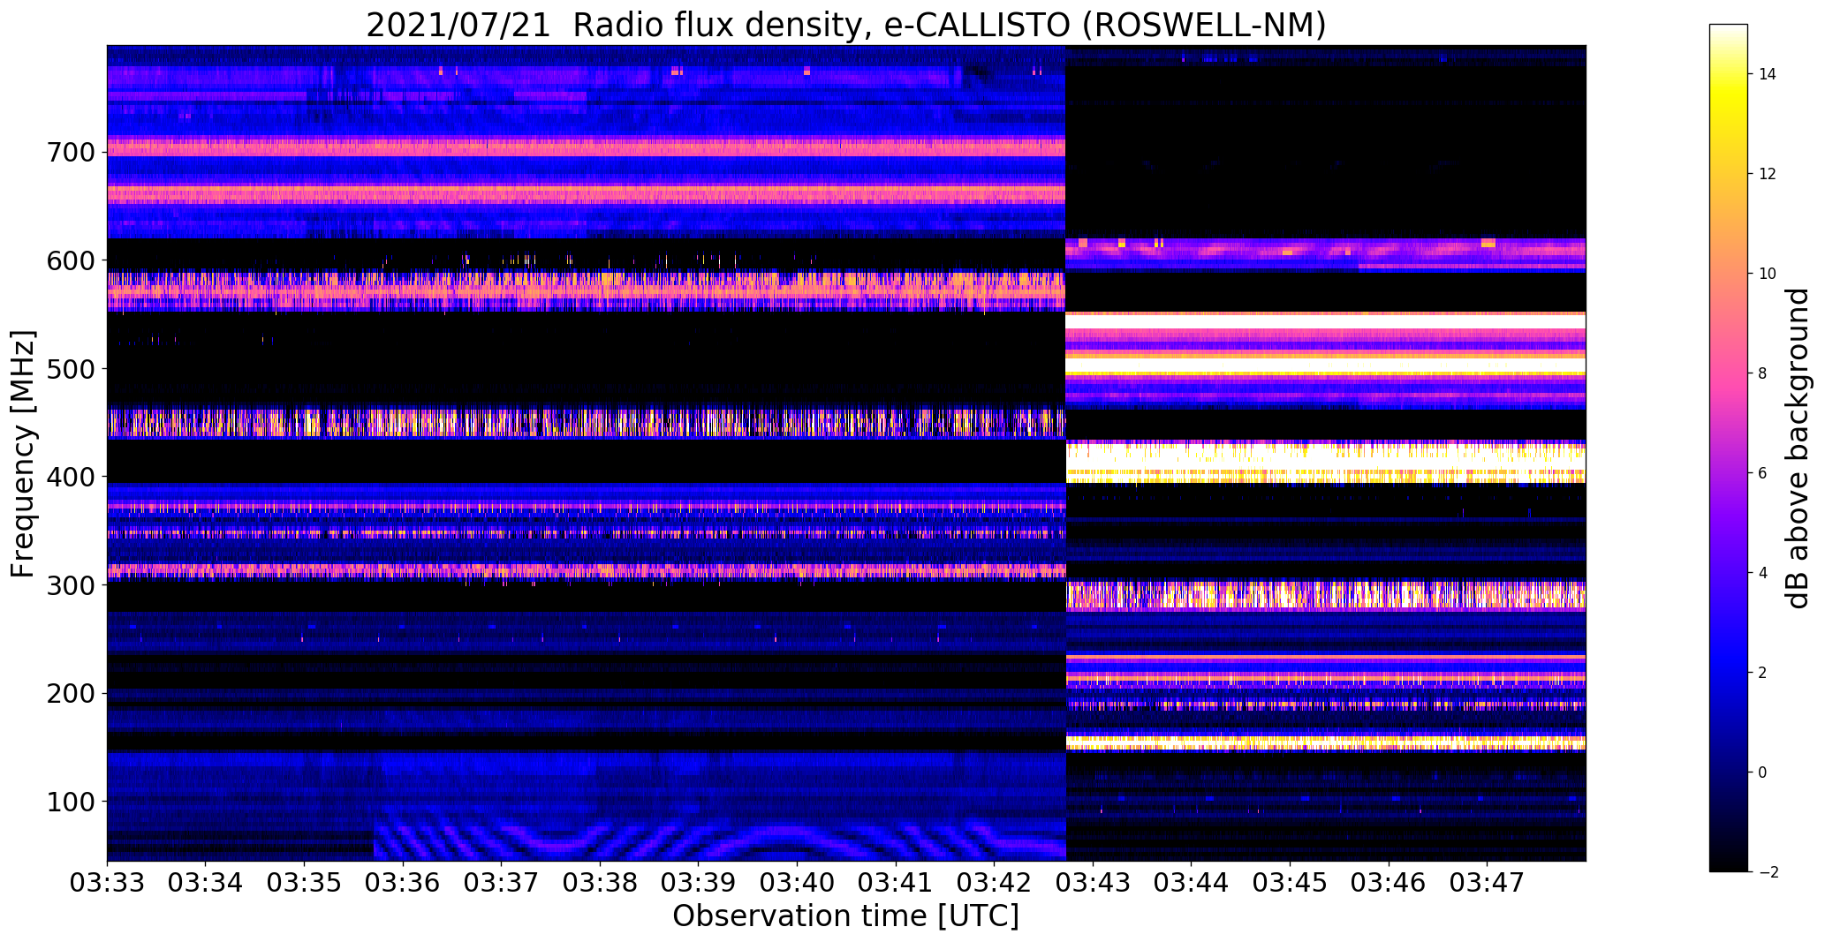This screenshot has height=942, width=1825.
Task: Click the 03:43 time tick label
Action: tap(1094, 882)
